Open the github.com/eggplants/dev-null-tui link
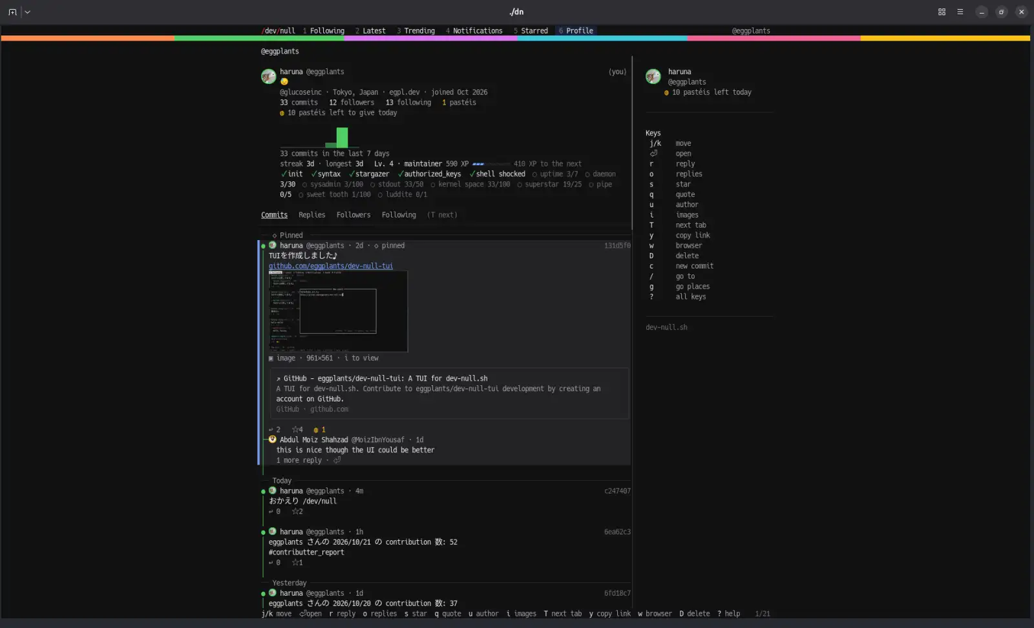The height and width of the screenshot is (628, 1034). click(x=331, y=266)
